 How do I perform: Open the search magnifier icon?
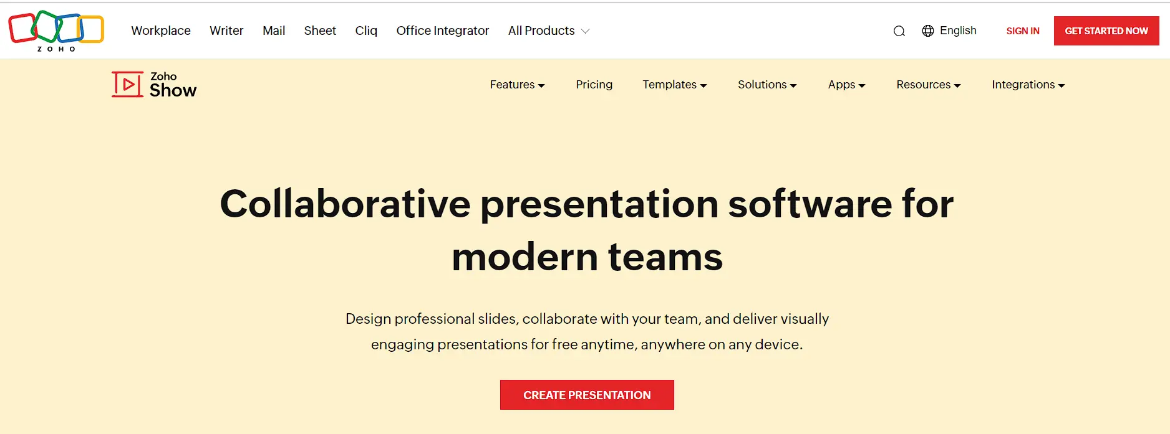[899, 31]
